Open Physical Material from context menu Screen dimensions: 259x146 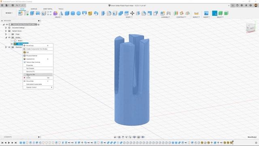(38, 56)
